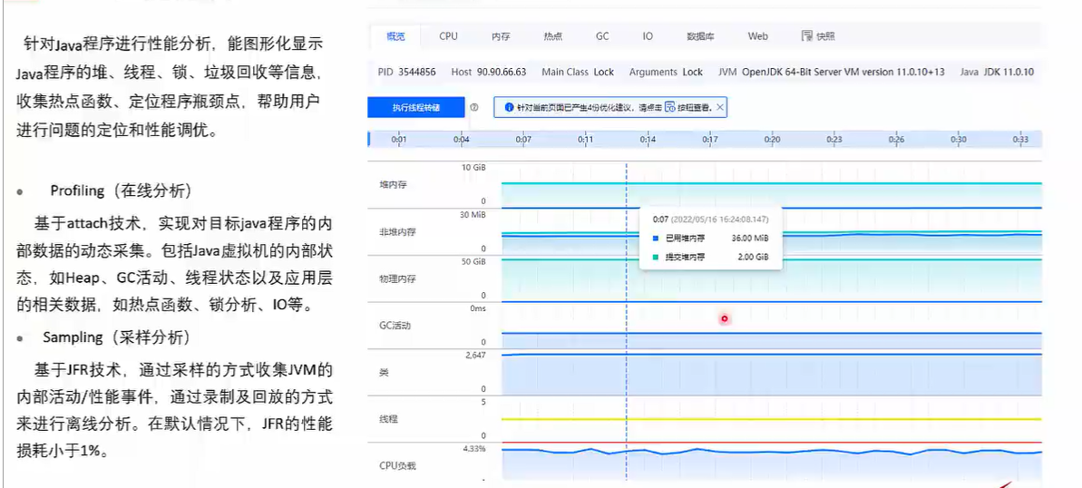This screenshot has height=488, width=1082.
Task: Click the JVM value OpenJDK 64-Bit Server VM
Action: point(843,72)
